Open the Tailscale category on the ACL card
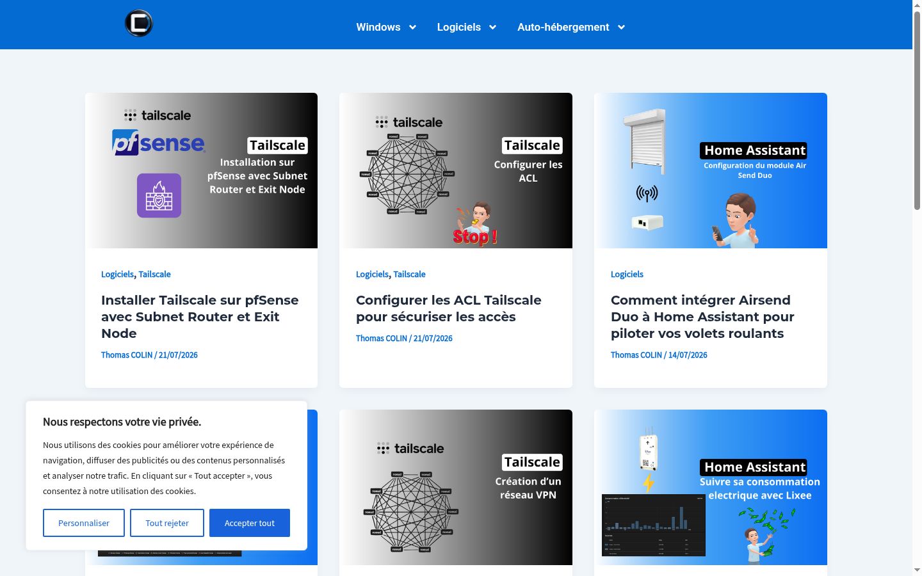 coord(409,274)
